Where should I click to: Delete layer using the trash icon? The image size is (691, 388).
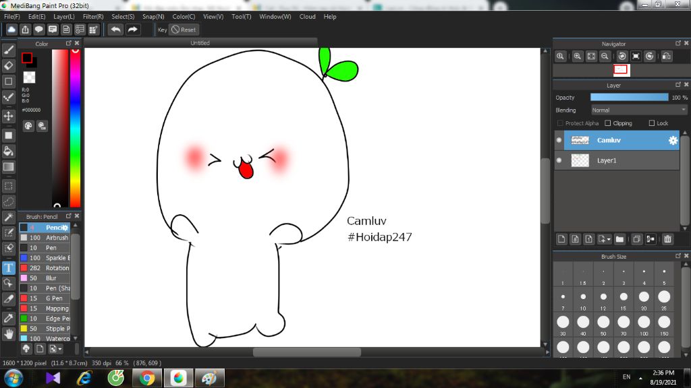point(667,239)
